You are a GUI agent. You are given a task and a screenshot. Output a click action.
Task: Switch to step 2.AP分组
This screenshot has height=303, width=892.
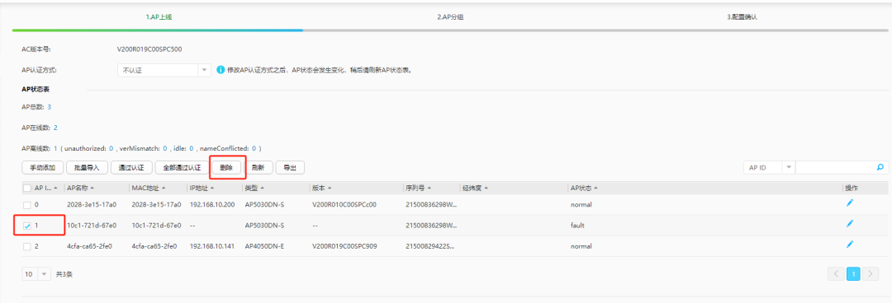point(450,17)
